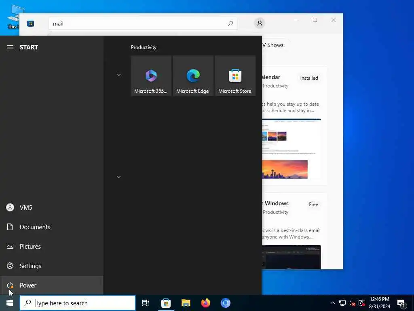Click the Microsoft Store logo in the title bar
This screenshot has width=414, height=311.
31,23
